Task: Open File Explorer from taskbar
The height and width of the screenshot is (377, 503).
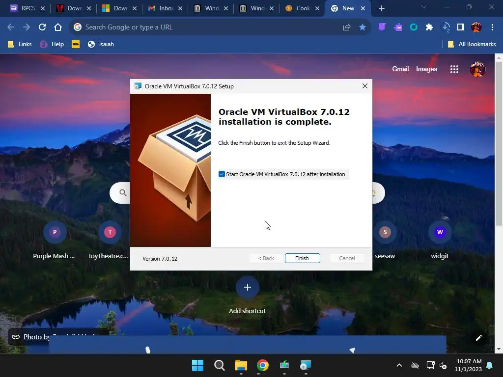Action: (x=241, y=365)
